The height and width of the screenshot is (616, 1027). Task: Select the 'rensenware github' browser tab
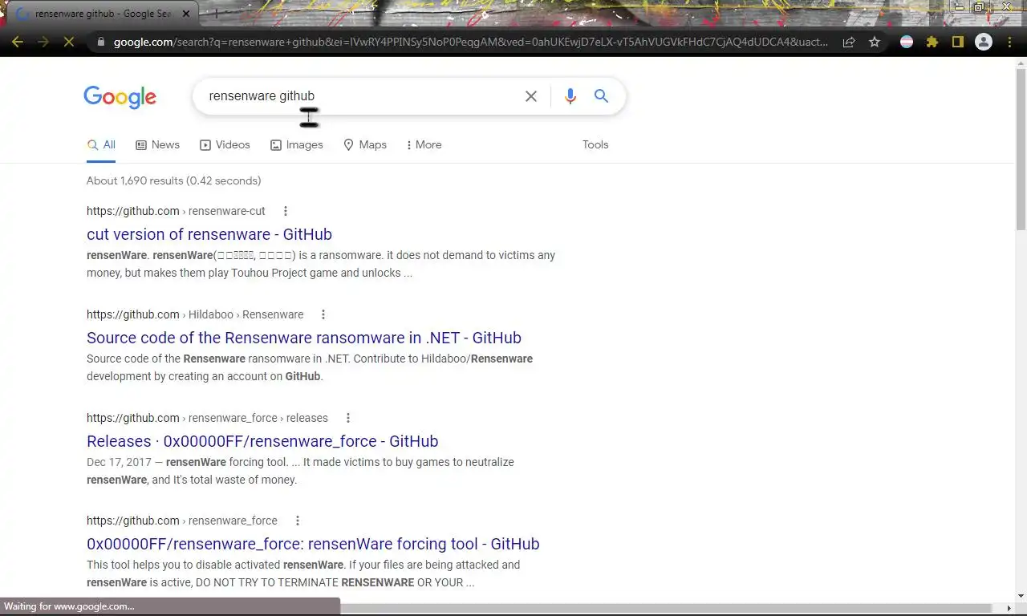pyautogui.click(x=103, y=14)
